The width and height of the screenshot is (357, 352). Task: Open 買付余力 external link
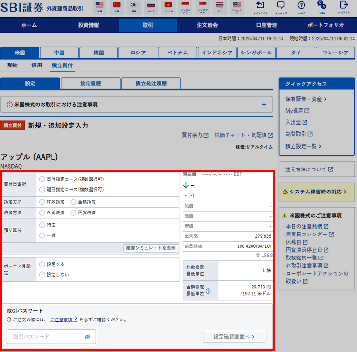tap(195, 135)
